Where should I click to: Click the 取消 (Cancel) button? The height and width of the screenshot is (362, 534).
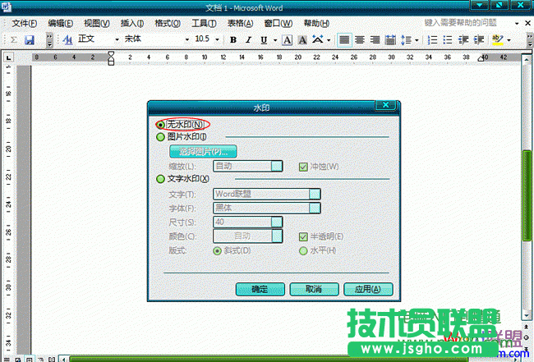tap(312, 289)
